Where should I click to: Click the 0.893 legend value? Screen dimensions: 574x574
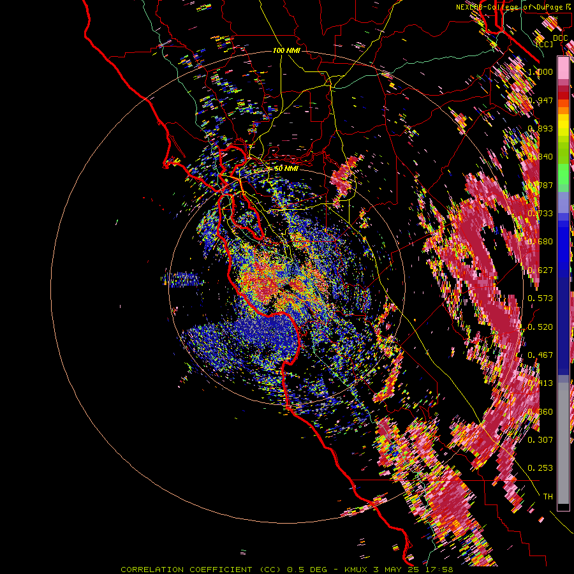pyautogui.click(x=540, y=128)
